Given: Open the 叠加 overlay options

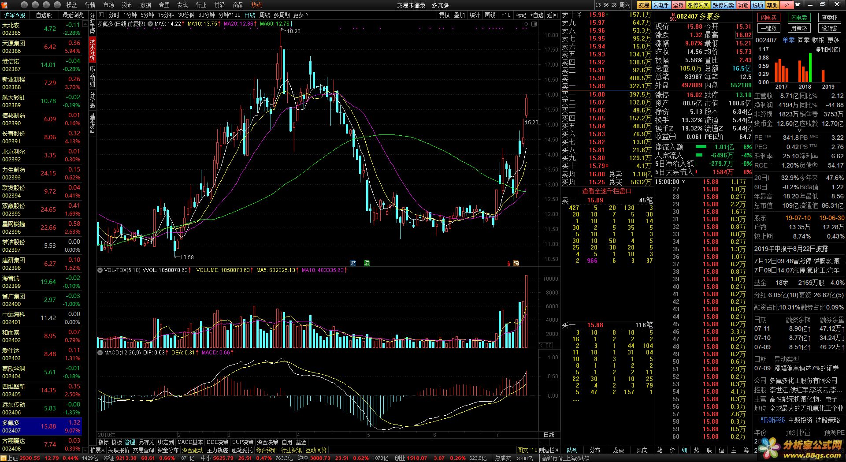Looking at the screenshot, I should click(460, 15).
